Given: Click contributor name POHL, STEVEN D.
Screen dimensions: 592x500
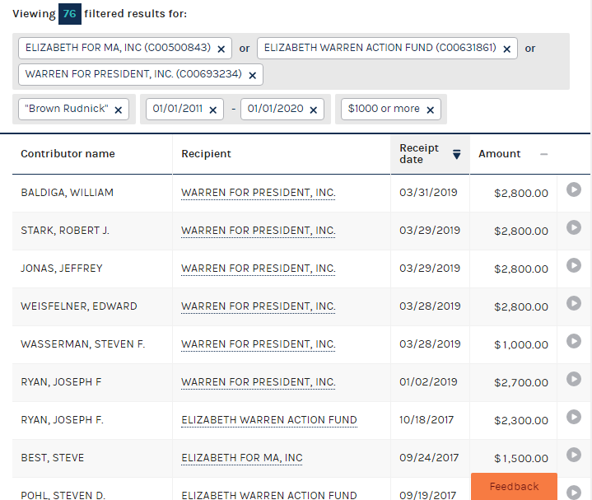Looking at the screenshot, I should pyautogui.click(x=63, y=495).
